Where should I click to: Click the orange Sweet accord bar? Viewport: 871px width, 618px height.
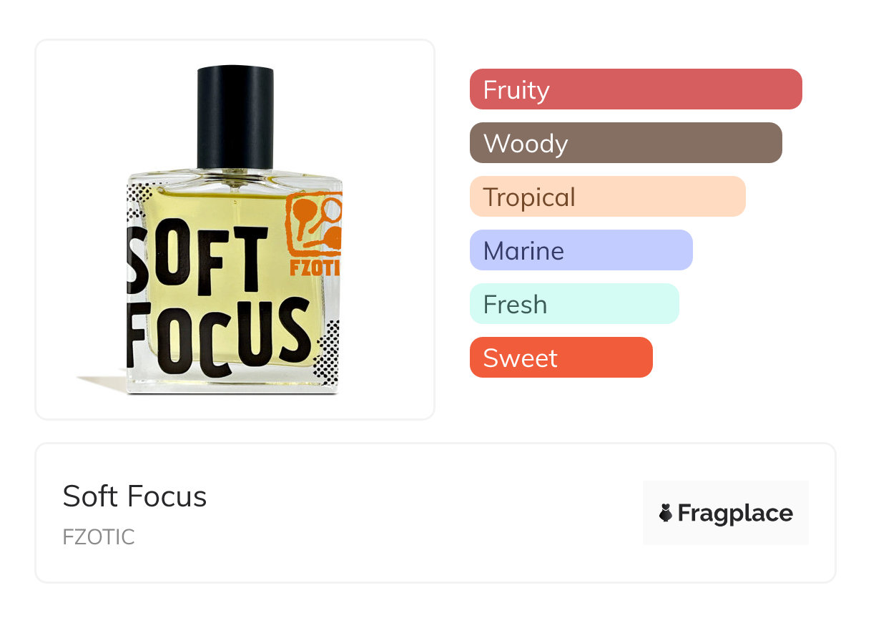click(561, 358)
